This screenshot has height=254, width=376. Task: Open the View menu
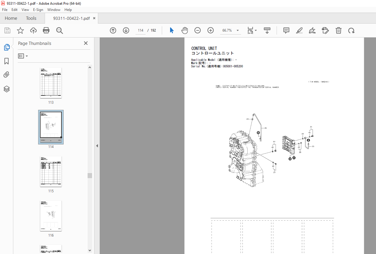coord(25,10)
